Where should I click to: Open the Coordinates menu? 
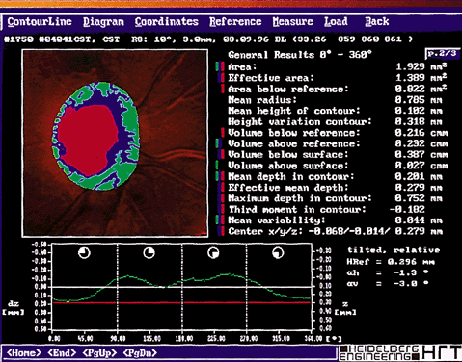(166, 22)
